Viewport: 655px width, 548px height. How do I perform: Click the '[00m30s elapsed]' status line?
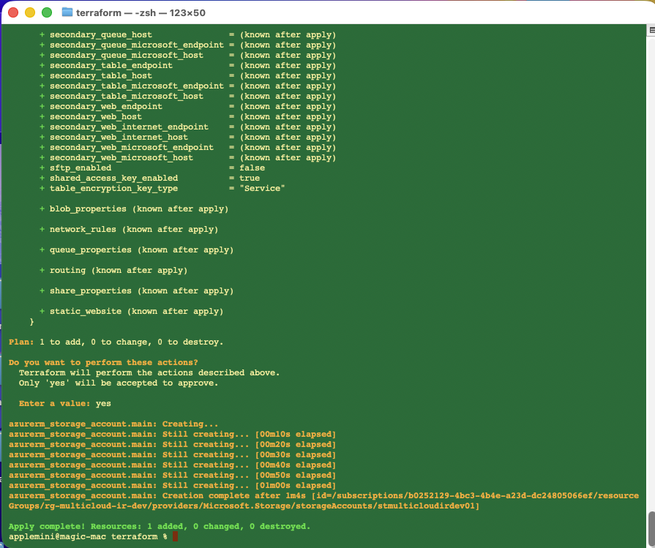[x=172, y=455]
